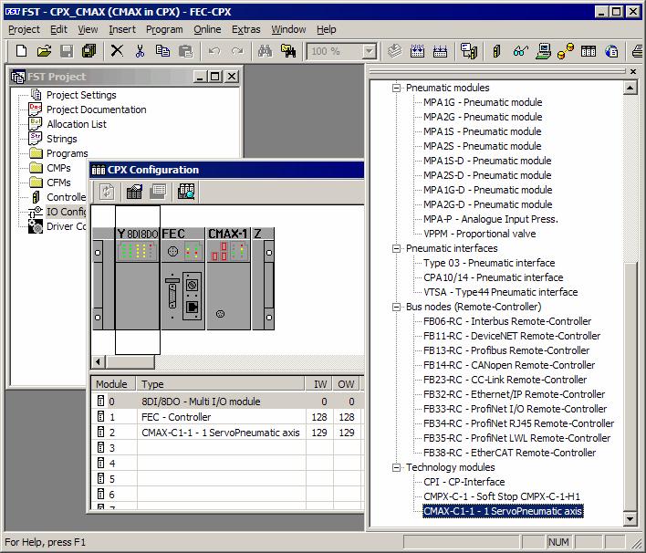Click the download project to controller icon
646x553 pixels.
(468, 51)
